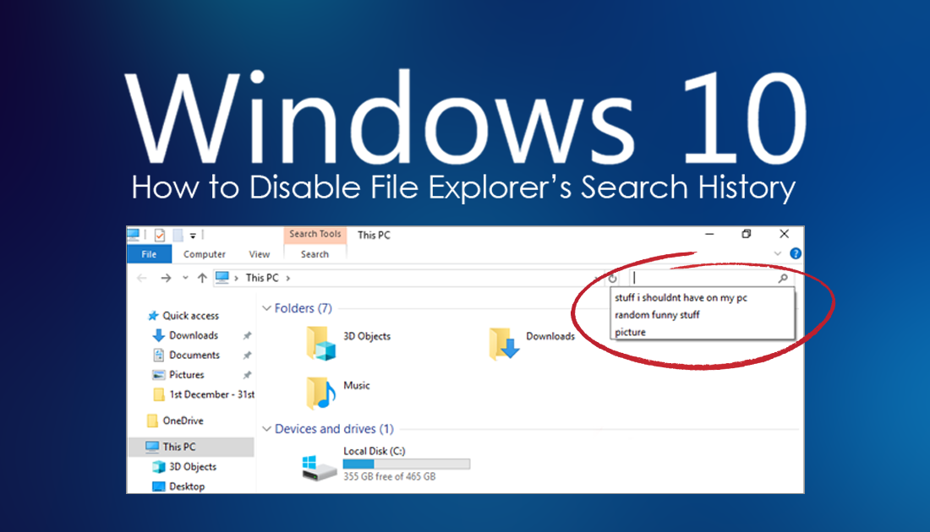The width and height of the screenshot is (930, 532).
Task: Click the Pictures icon in sidebar
Action: (x=158, y=374)
